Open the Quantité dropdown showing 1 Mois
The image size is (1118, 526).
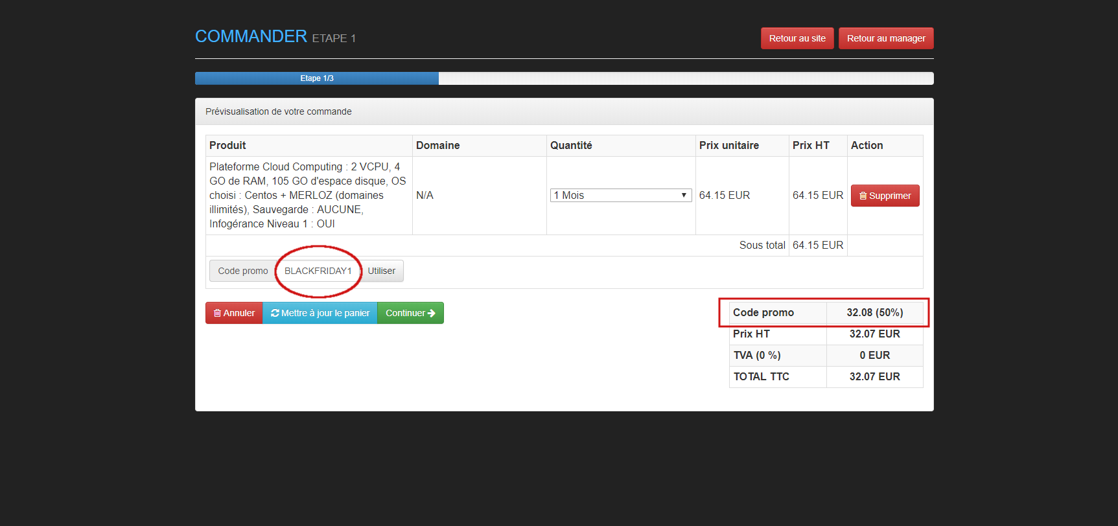click(621, 196)
